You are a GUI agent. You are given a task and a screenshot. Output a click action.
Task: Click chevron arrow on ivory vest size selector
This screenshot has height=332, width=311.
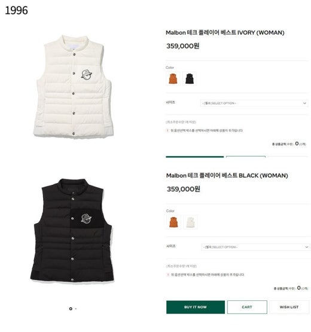304,103
